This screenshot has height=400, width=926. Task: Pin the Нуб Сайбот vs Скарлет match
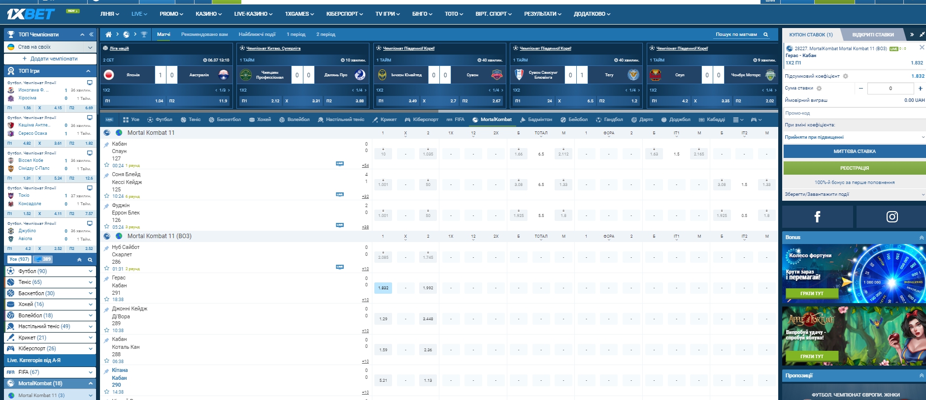106,248
